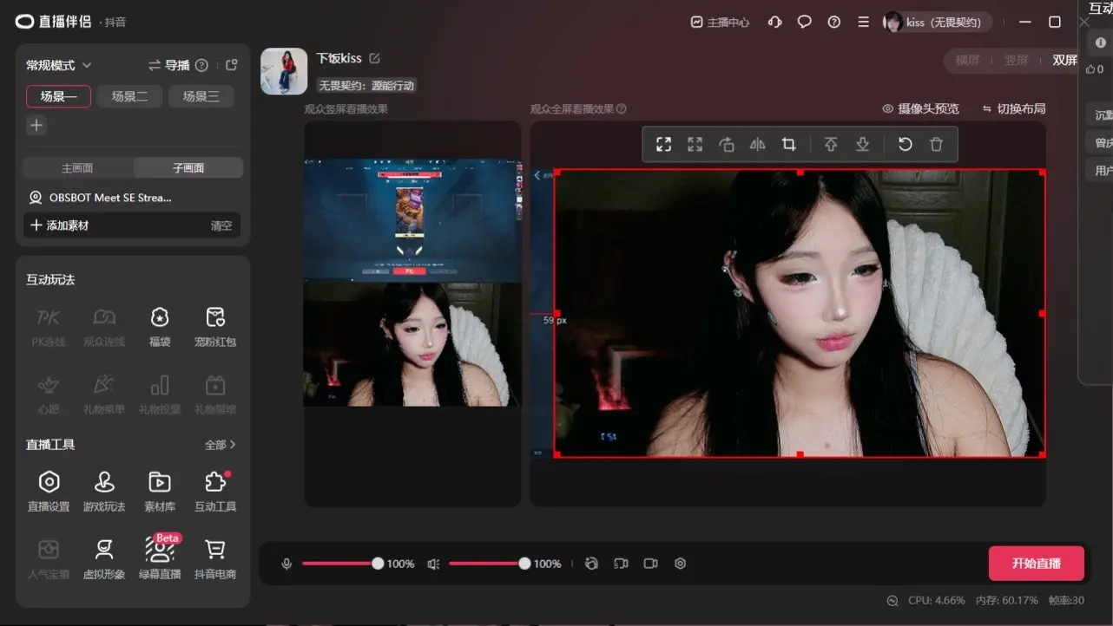
Task: Click 清空 to clear sources
Action: [x=221, y=225]
